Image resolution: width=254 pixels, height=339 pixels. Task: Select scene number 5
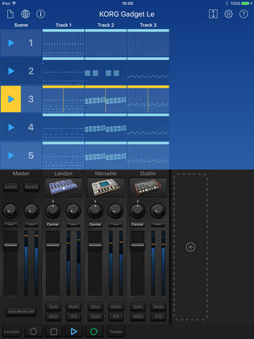(x=31, y=155)
